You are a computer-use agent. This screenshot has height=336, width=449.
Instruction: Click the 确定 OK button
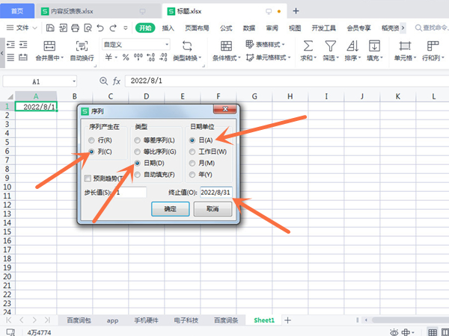coord(171,210)
